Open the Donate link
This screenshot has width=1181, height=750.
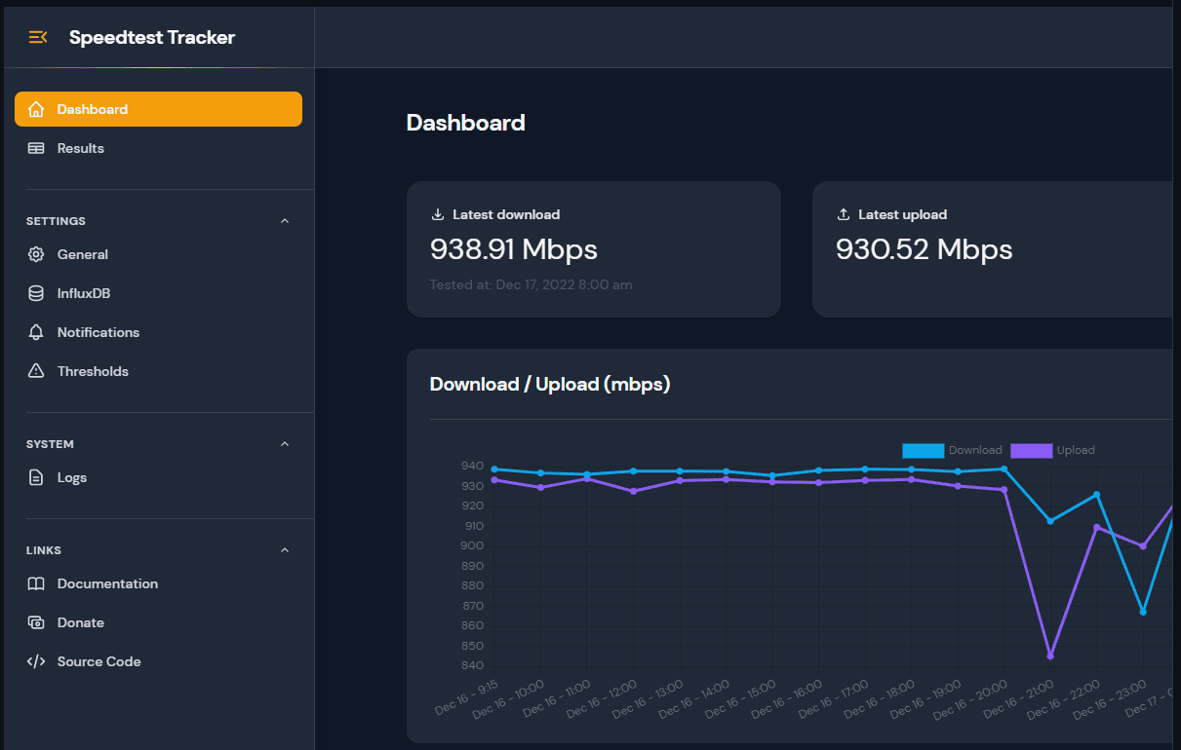(81, 623)
